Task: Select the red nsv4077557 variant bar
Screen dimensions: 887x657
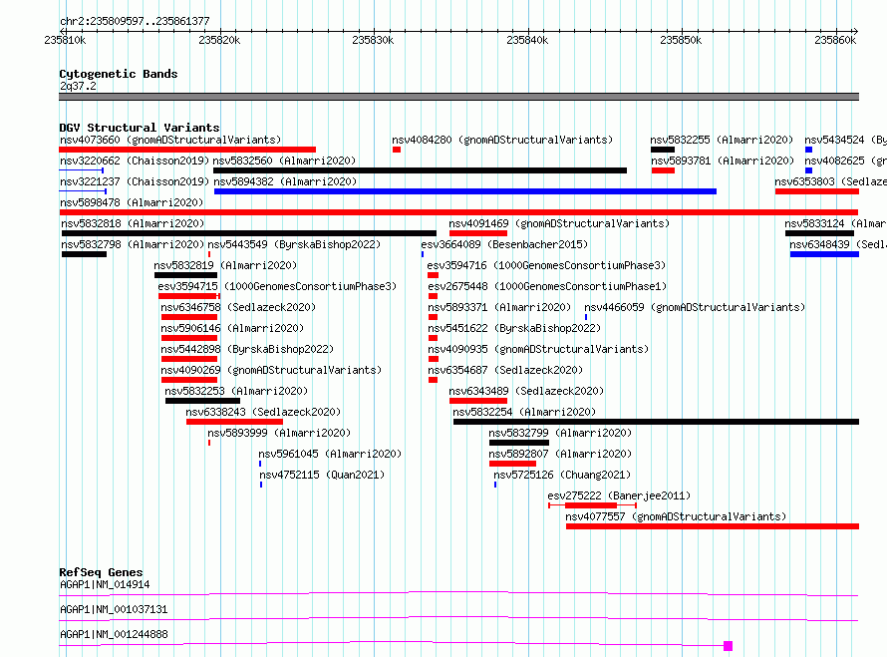Action: [x=713, y=526]
